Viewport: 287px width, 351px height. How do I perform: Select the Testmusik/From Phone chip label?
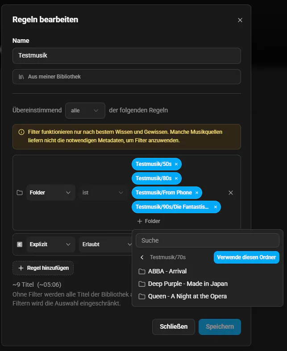coord(164,193)
